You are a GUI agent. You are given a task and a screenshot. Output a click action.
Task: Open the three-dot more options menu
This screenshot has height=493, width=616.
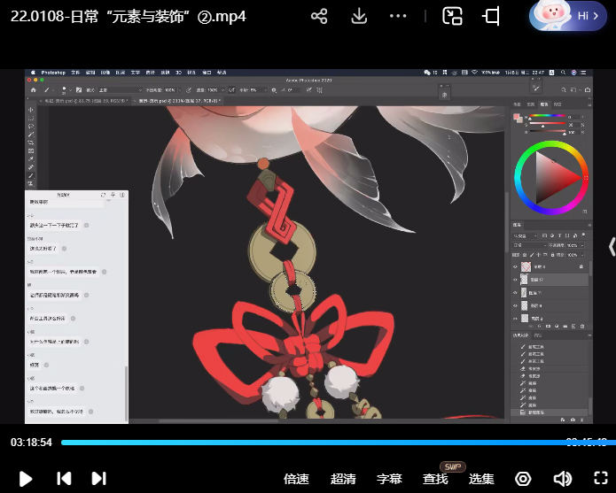[x=398, y=17]
